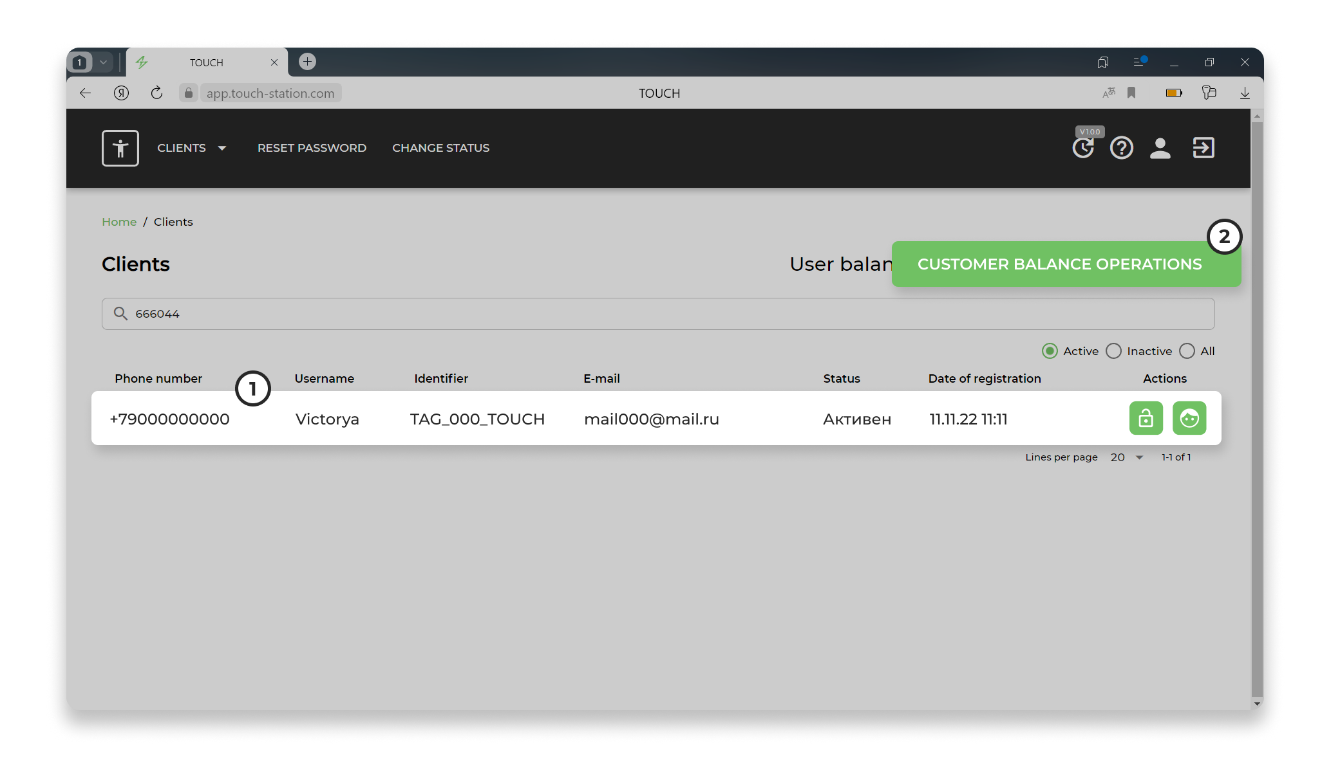1331x757 pixels.
Task: Click the Username column header
Action: [x=324, y=379]
